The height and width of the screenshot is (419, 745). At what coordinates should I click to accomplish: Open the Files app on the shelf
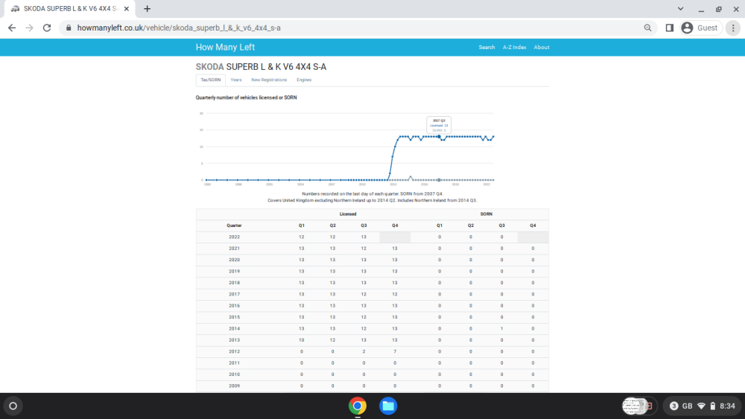point(388,406)
